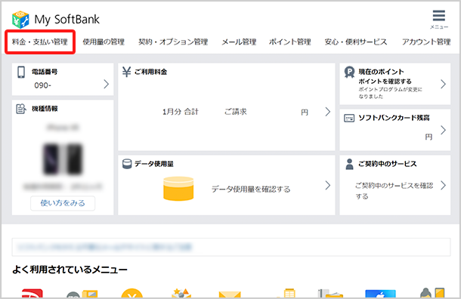This screenshot has height=299, width=461.
Task: Click the yellow data cylinder graphic
Action: pos(178,189)
